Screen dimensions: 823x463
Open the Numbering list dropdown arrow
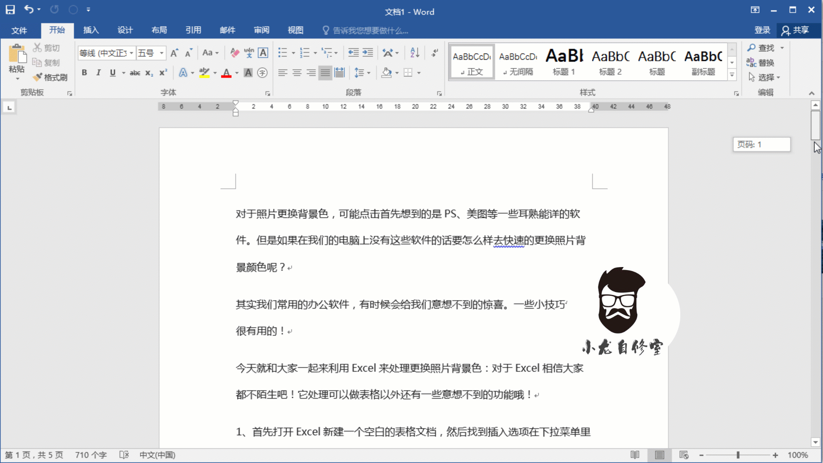(x=315, y=53)
